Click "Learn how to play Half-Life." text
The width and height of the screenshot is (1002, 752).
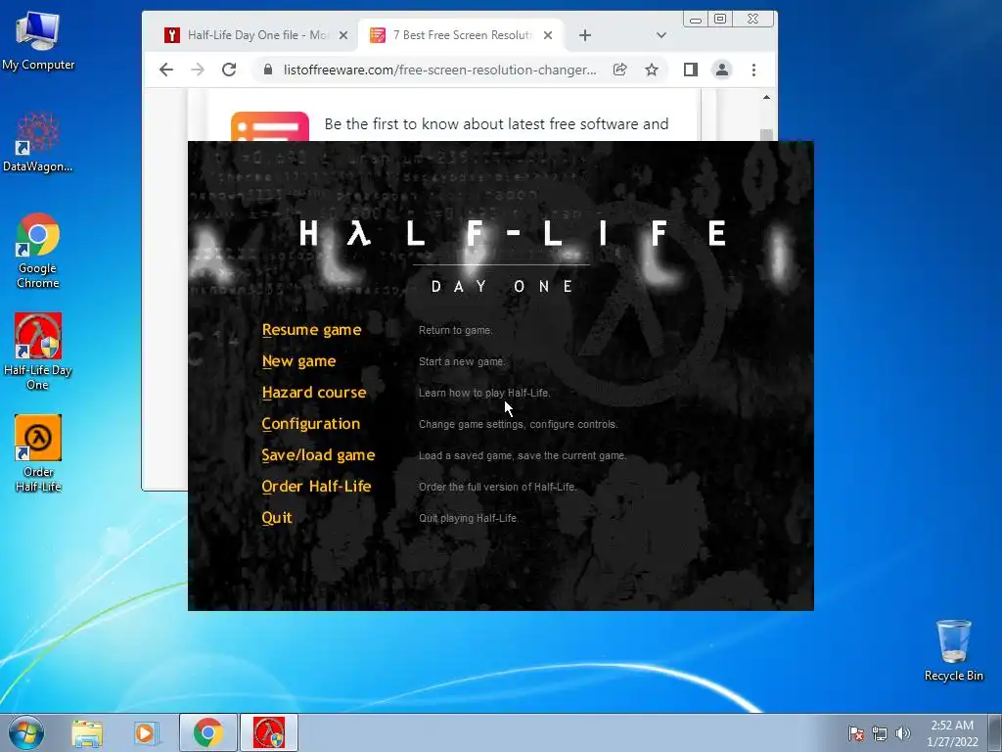coord(484,394)
